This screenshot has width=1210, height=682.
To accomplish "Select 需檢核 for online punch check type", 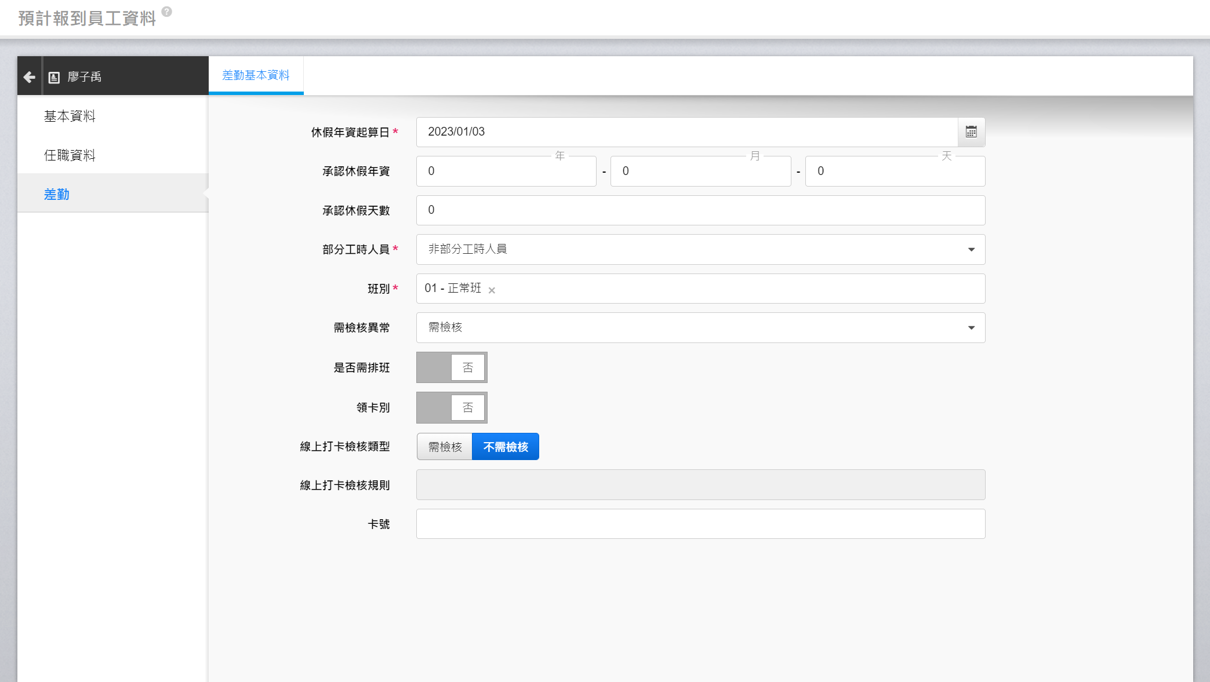I will tap(445, 447).
